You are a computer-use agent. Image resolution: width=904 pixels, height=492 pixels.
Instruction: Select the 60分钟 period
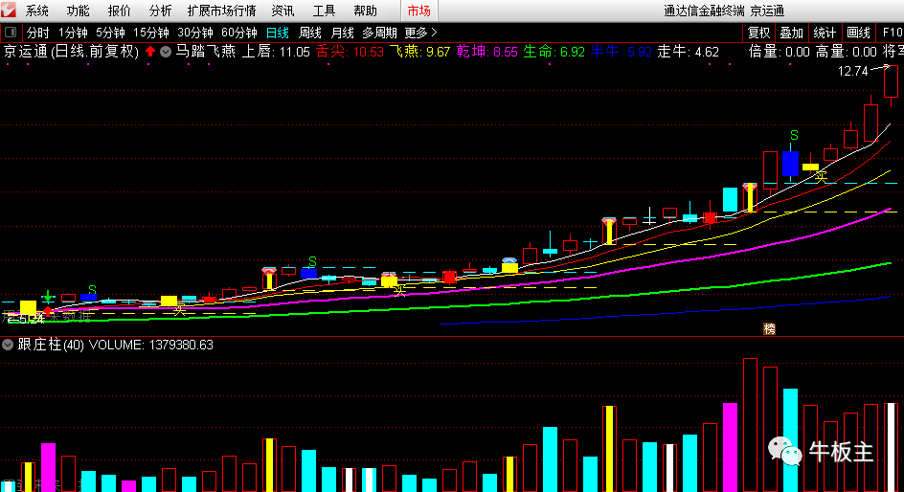(239, 33)
